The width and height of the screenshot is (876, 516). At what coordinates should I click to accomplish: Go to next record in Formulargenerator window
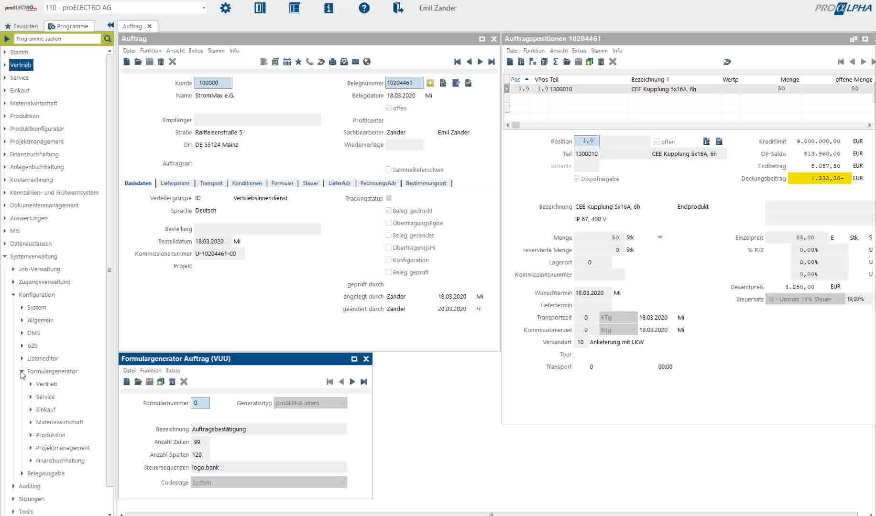point(352,382)
